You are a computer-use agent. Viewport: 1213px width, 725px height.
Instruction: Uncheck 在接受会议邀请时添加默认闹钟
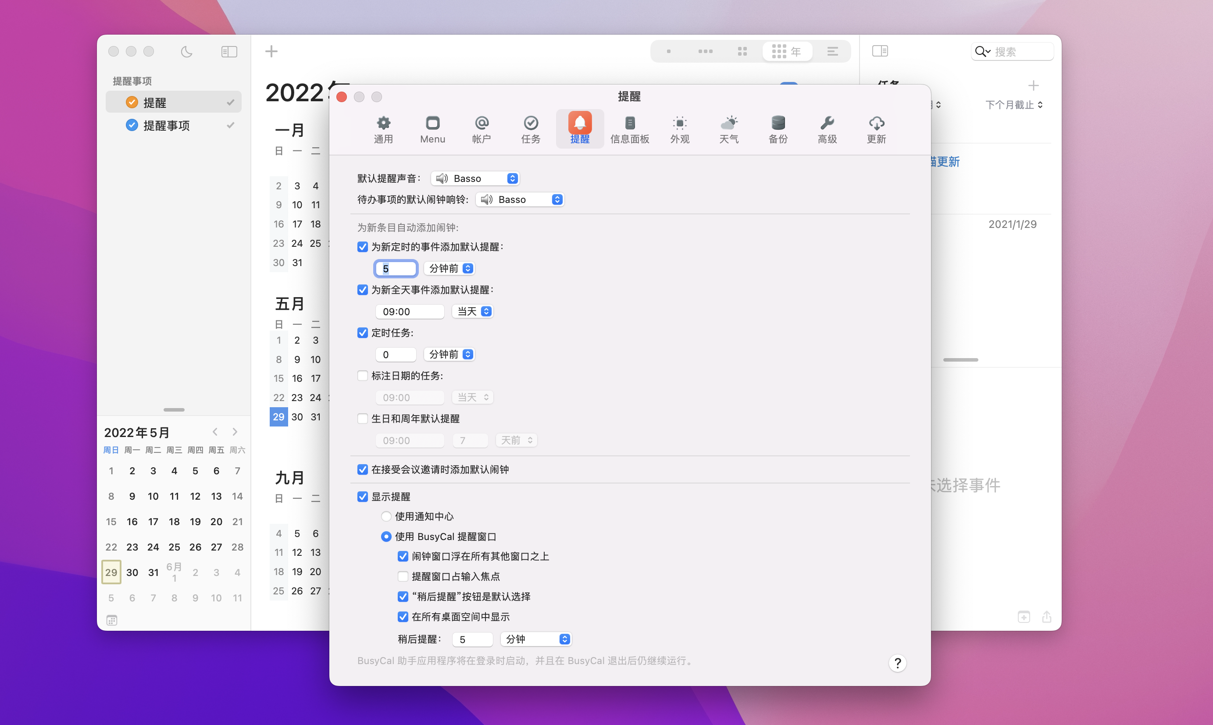pos(363,469)
